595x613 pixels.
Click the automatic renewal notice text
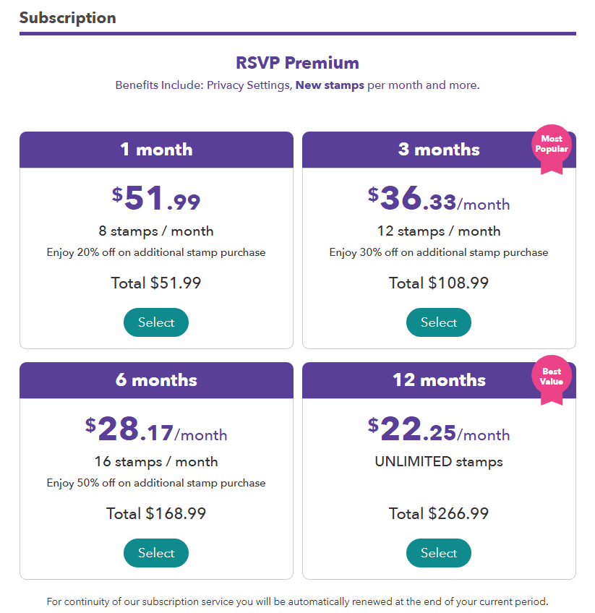297,601
